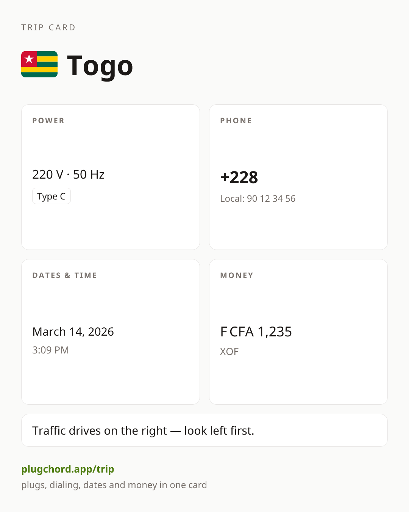Click the XOF currency code
This screenshot has height=512, width=409.
click(229, 352)
